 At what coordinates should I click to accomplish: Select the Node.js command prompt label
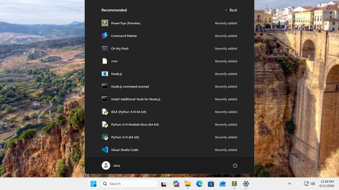pyautogui.click(x=130, y=87)
